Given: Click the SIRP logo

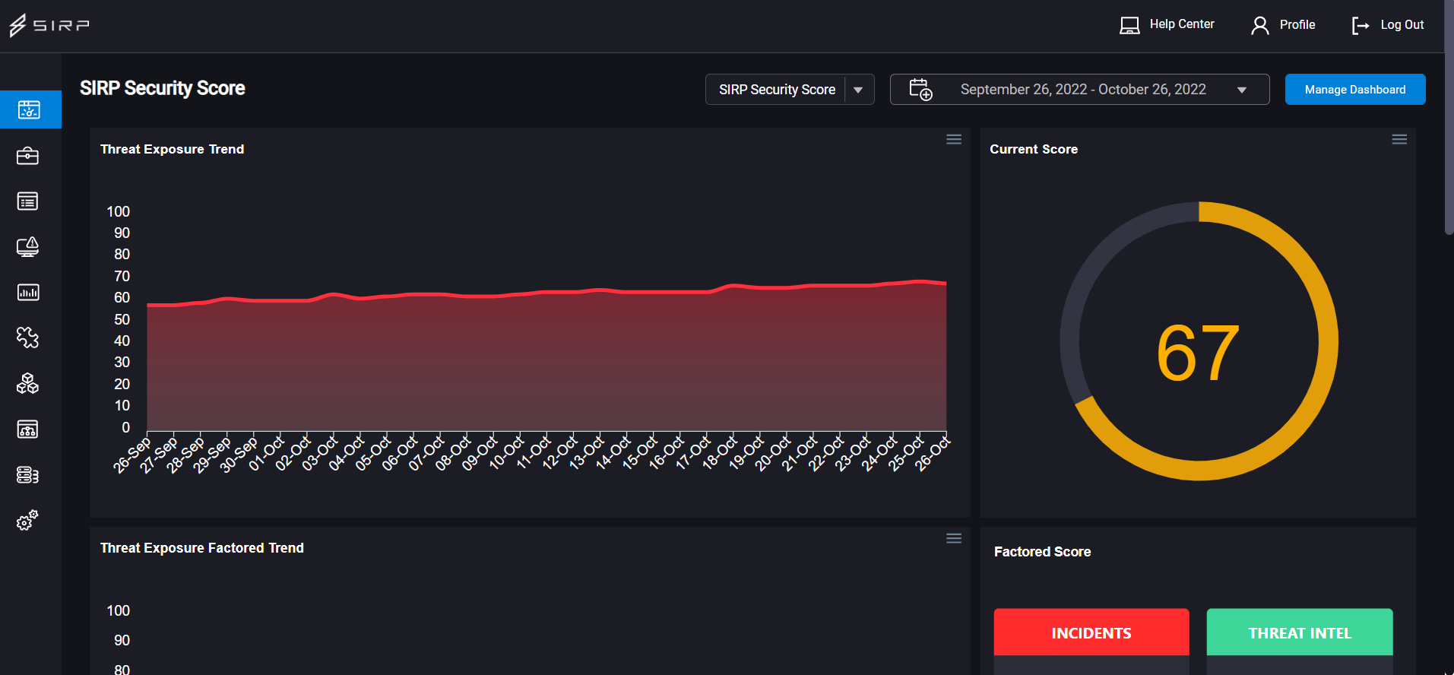Looking at the screenshot, I should pos(49,25).
